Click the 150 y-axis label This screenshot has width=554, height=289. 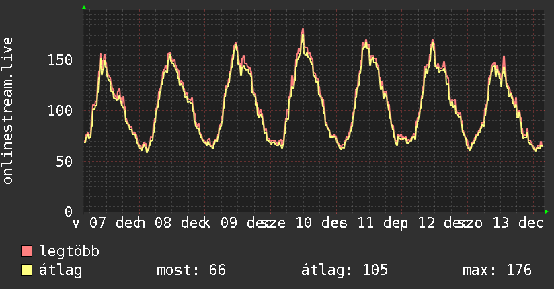coord(60,60)
